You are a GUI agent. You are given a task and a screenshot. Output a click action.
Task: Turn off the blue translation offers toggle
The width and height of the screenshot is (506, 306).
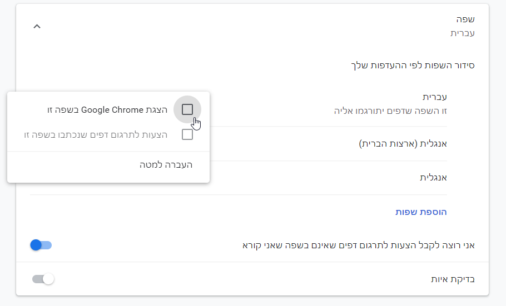coord(42,245)
